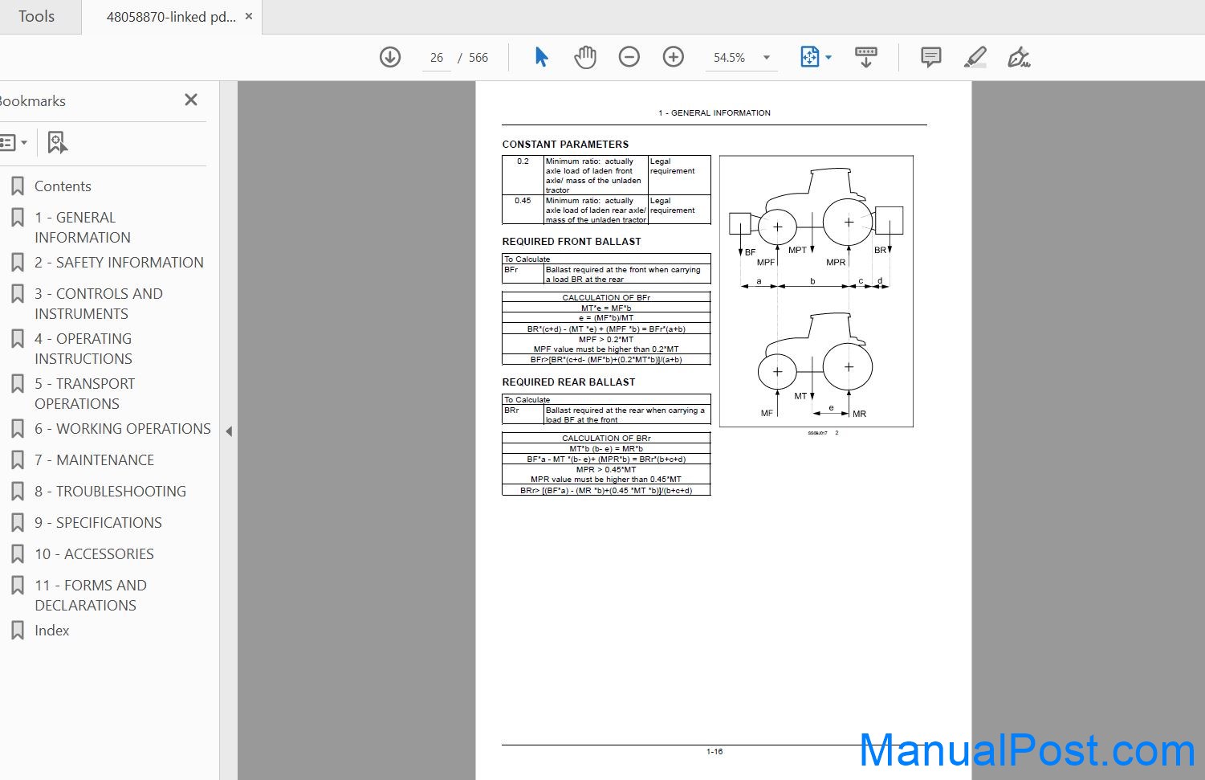
Task: Click the bookmark icon beside 7 - MAINTENANCE
Action: [x=18, y=460]
